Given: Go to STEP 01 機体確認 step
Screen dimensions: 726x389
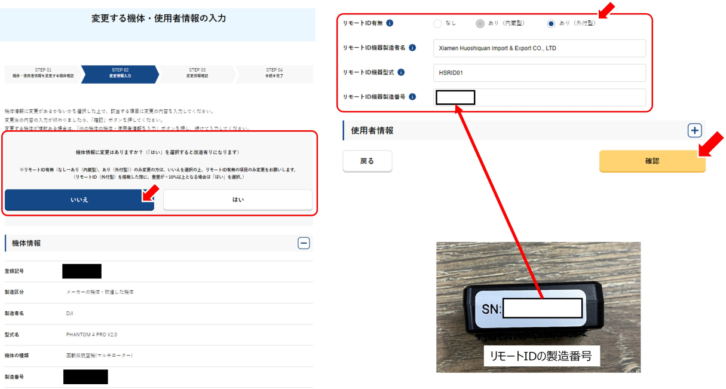Looking at the screenshot, I should (x=43, y=73).
